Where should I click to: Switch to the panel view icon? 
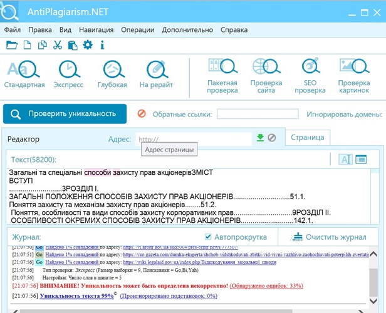pos(361,160)
